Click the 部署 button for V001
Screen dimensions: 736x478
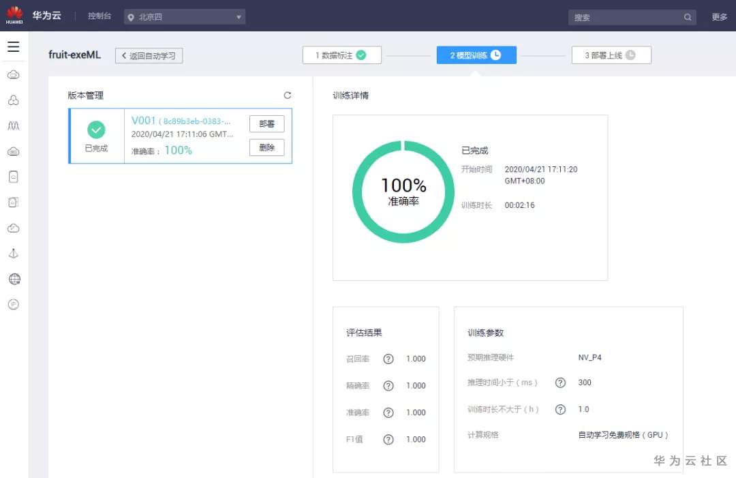266,123
